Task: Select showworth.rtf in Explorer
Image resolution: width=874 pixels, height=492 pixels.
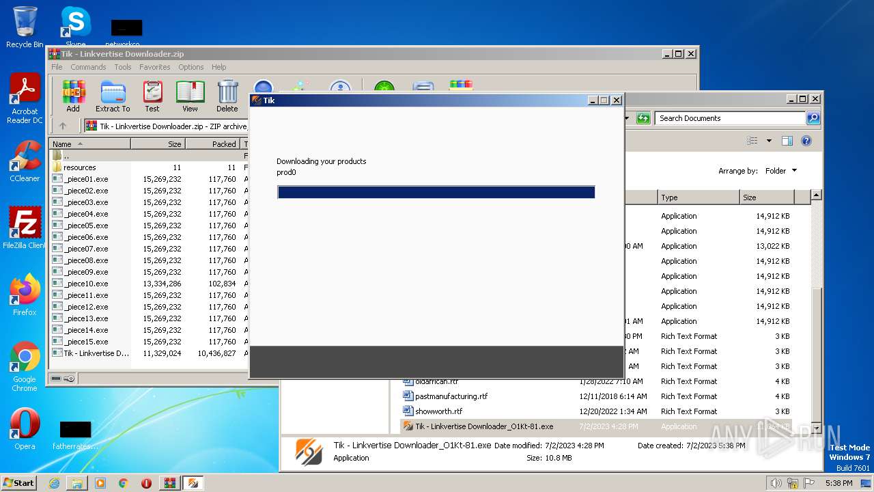Action: (439, 411)
